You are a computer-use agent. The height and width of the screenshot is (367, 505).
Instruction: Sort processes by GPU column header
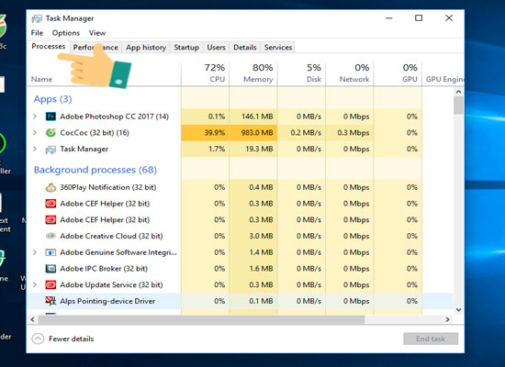[x=398, y=73]
